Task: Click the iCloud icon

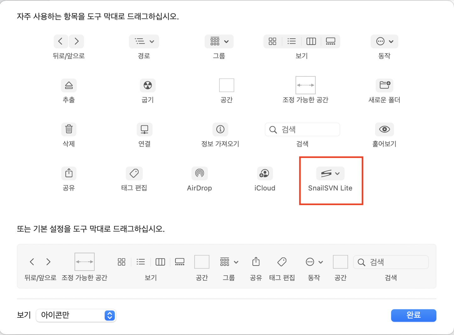Action: coord(265,173)
